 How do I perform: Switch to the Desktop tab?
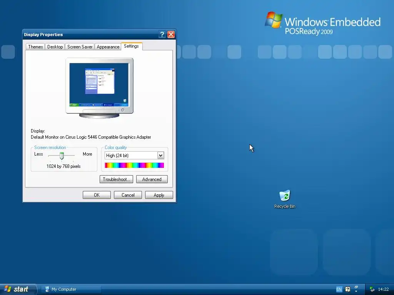(55, 46)
